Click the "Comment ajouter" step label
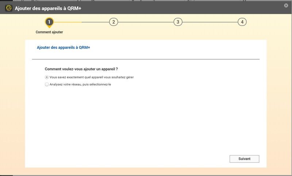292x176 pixels. pyautogui.click(x=49, y=32)
